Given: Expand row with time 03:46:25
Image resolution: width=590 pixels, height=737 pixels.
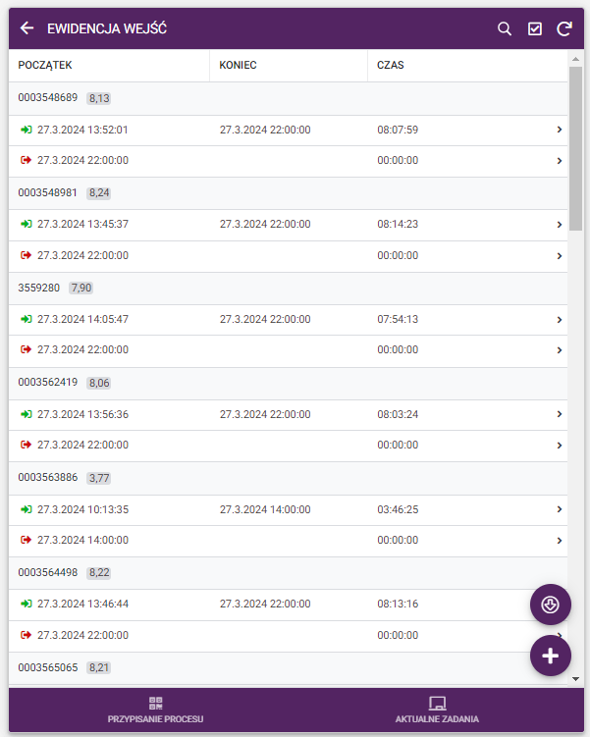Looking at the screenshot, I should coord(559,509).
